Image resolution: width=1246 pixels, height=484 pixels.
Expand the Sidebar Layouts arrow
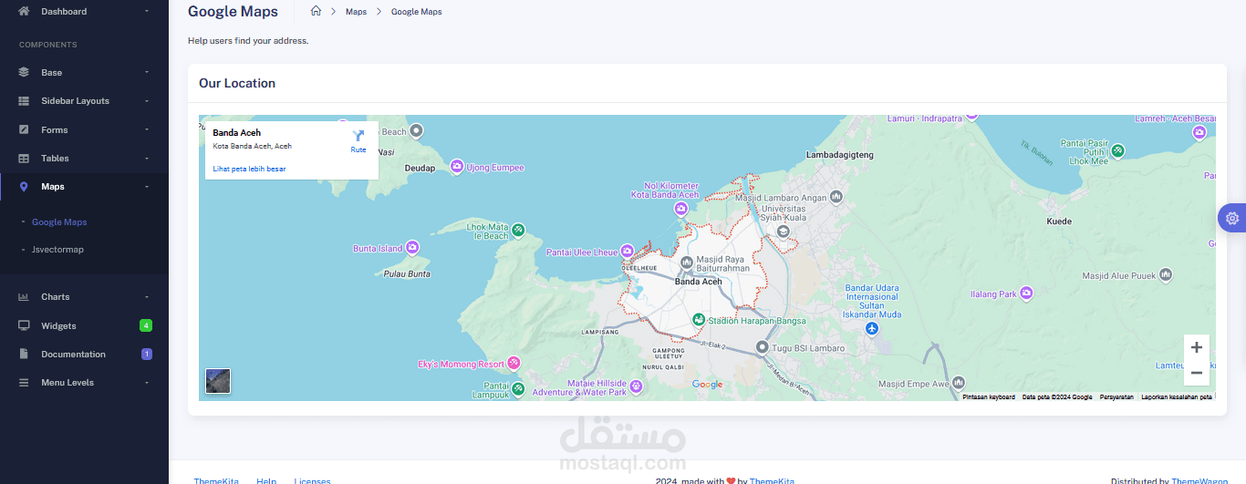pyautogui.click(x=147, y=101)
